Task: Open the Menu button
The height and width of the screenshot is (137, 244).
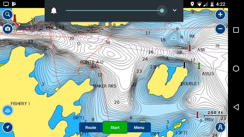Action: [x=139, y=127]
